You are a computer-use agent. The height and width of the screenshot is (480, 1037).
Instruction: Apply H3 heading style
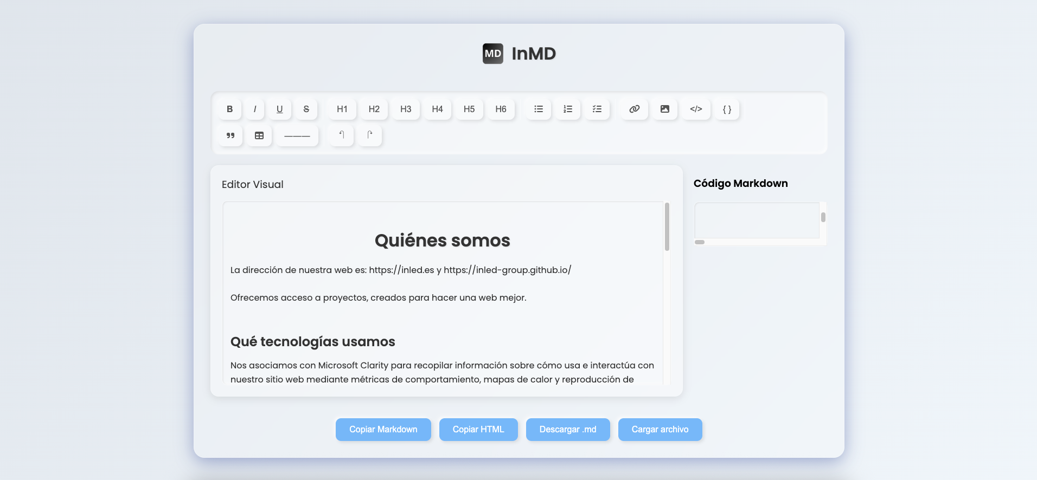click(x=406, y=109)
